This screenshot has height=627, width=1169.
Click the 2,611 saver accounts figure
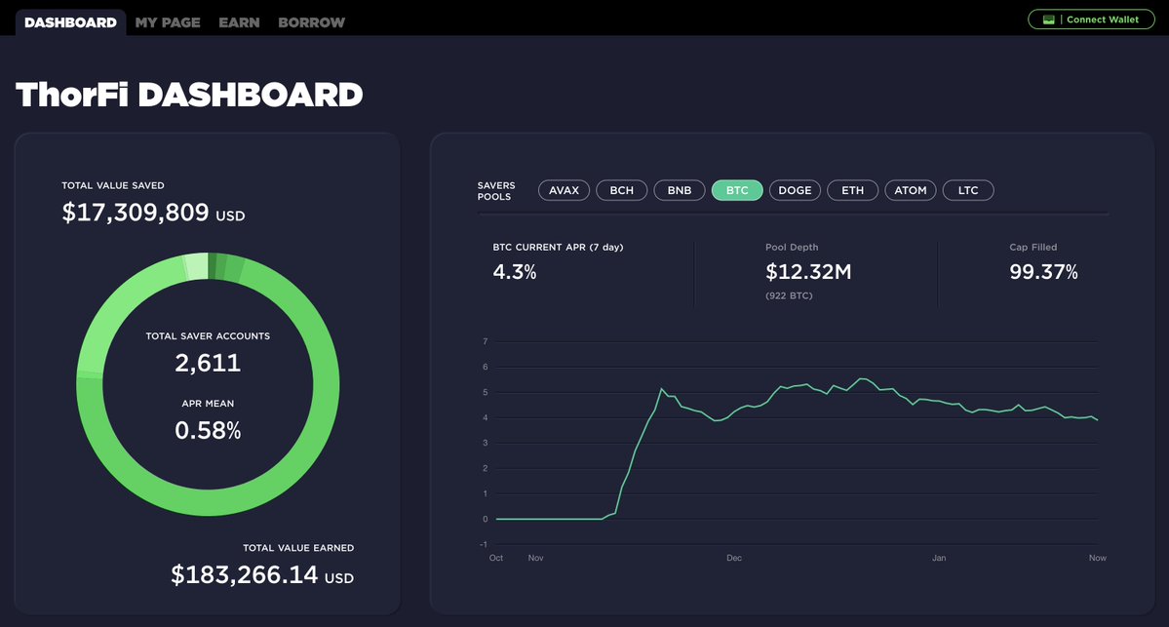click(x=208, y=363)
